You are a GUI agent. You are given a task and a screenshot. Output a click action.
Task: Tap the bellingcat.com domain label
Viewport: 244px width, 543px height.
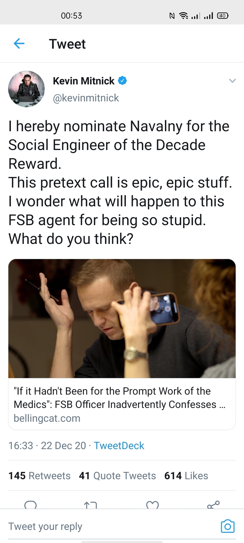click(47, 418)
